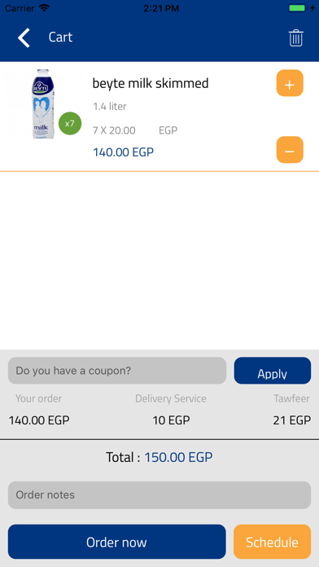Focus the coupon code field
The height and width of the screenshot is (567, 319).
click(x=117, y=371)
